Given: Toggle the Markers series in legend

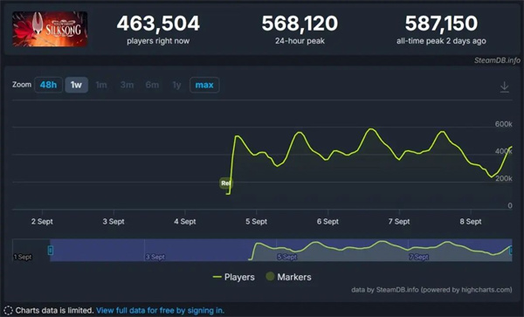Looking at the screenshot, I should (x=289, y=277).
